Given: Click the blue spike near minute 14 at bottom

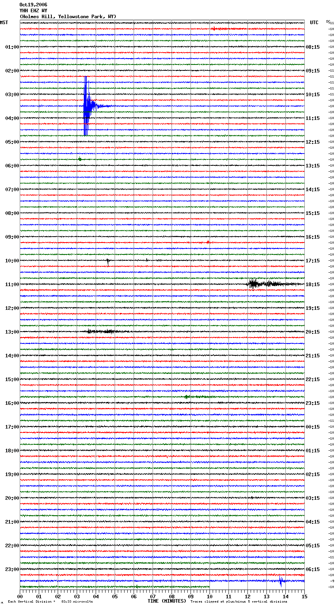Looking at the screenshot, I should [x=281, y=581].
